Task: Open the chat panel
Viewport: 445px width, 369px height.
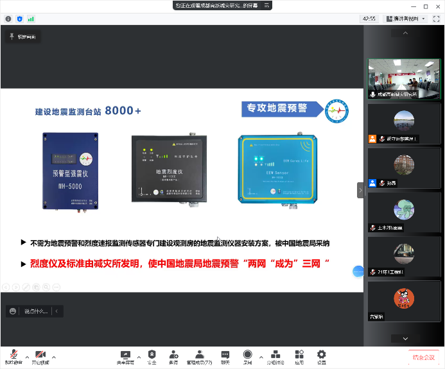Action: click(225, 356)
